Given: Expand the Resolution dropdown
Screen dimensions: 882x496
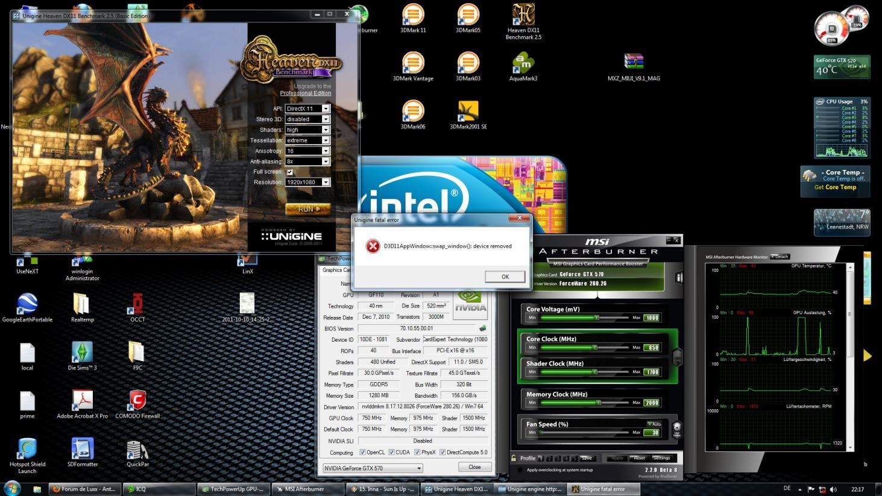Looking at the screenshot, I should [x=326, y=182].
